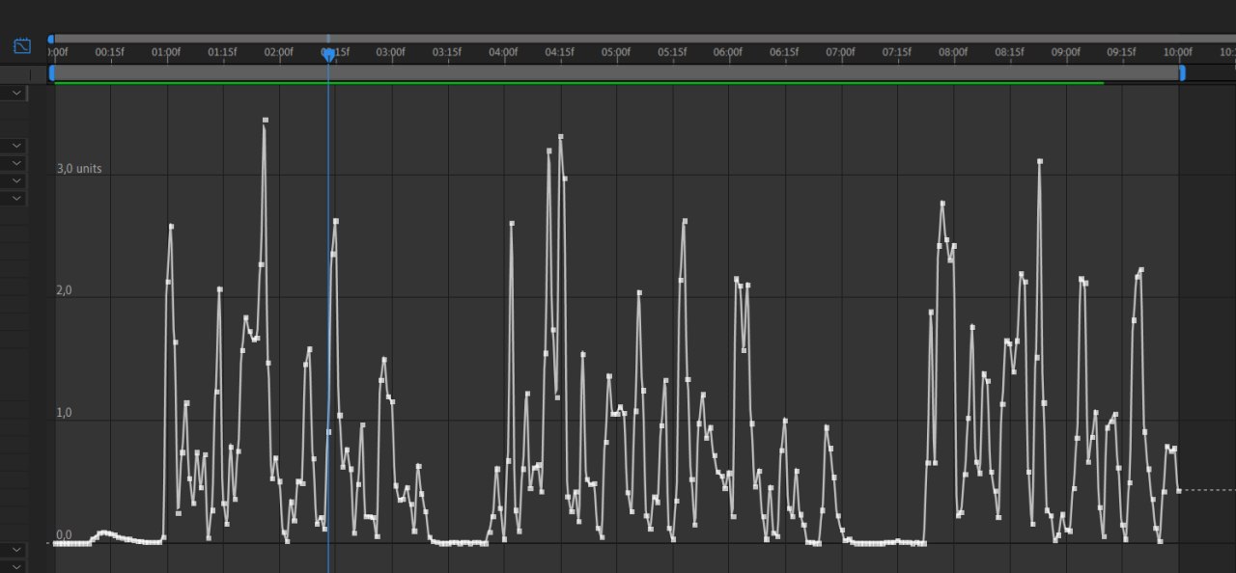Select the highest keyframe peak before 02:00f
Screen dimensions: 1236x573
tap(265, 121)
